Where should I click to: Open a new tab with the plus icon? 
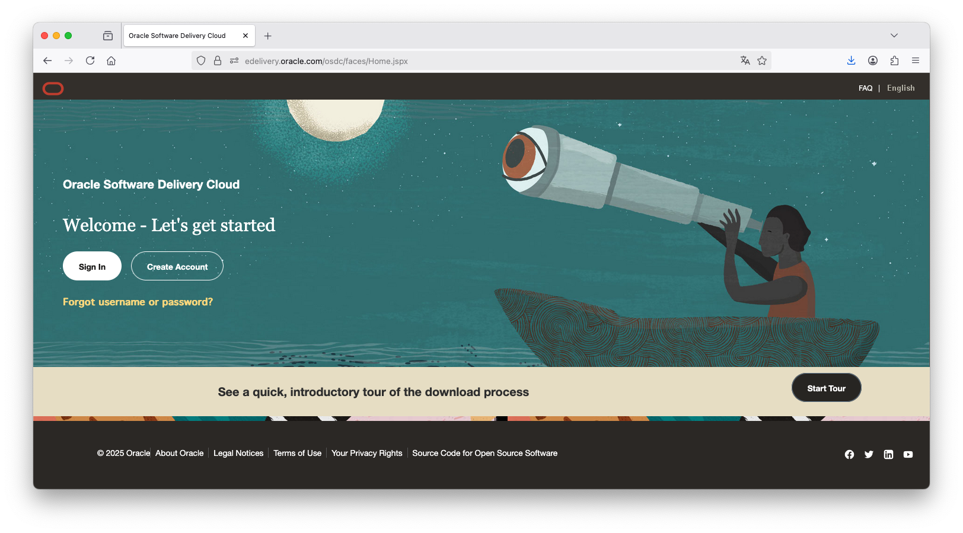[268, 36]
